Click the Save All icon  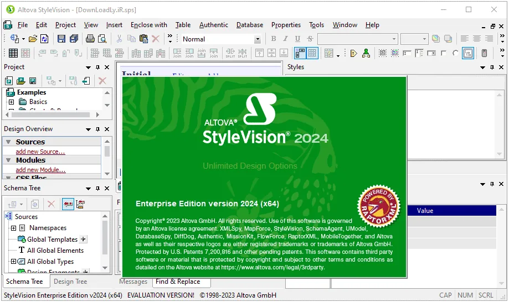pyautogui.click(x=74, y=39)
